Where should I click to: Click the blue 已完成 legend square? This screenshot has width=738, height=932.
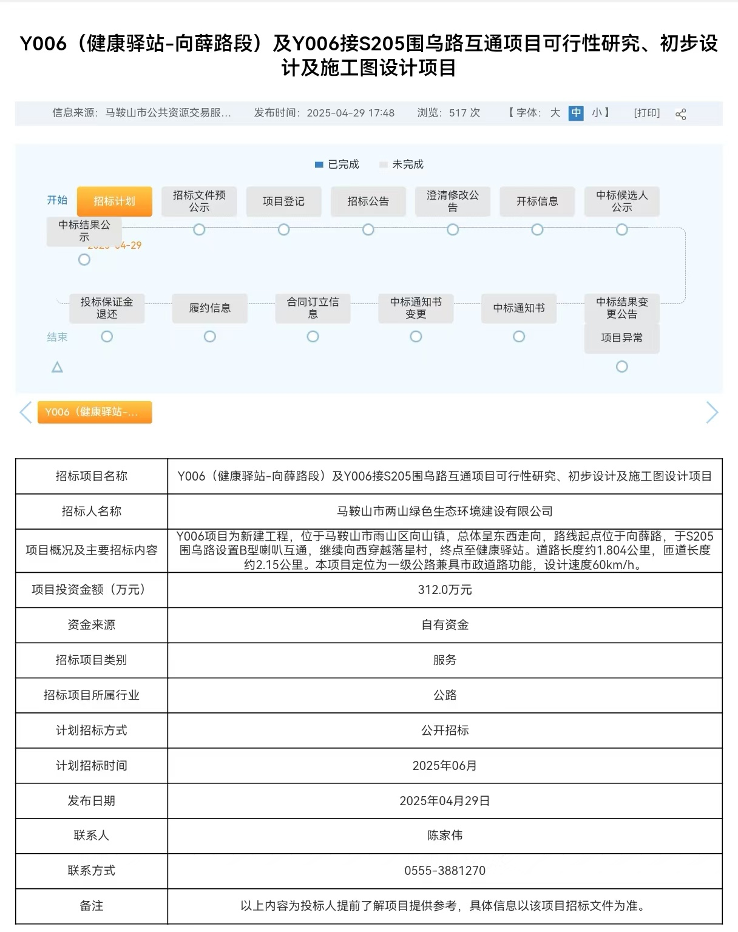point(319,164)
